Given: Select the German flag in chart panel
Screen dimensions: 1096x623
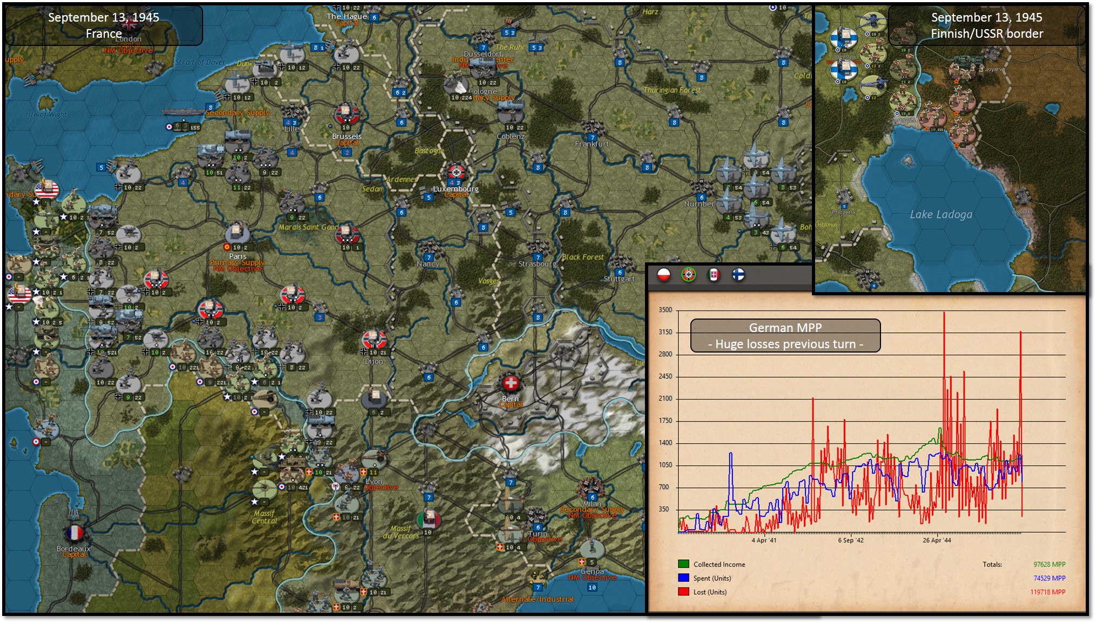Looking at the screenshot, I should (688, 275).
